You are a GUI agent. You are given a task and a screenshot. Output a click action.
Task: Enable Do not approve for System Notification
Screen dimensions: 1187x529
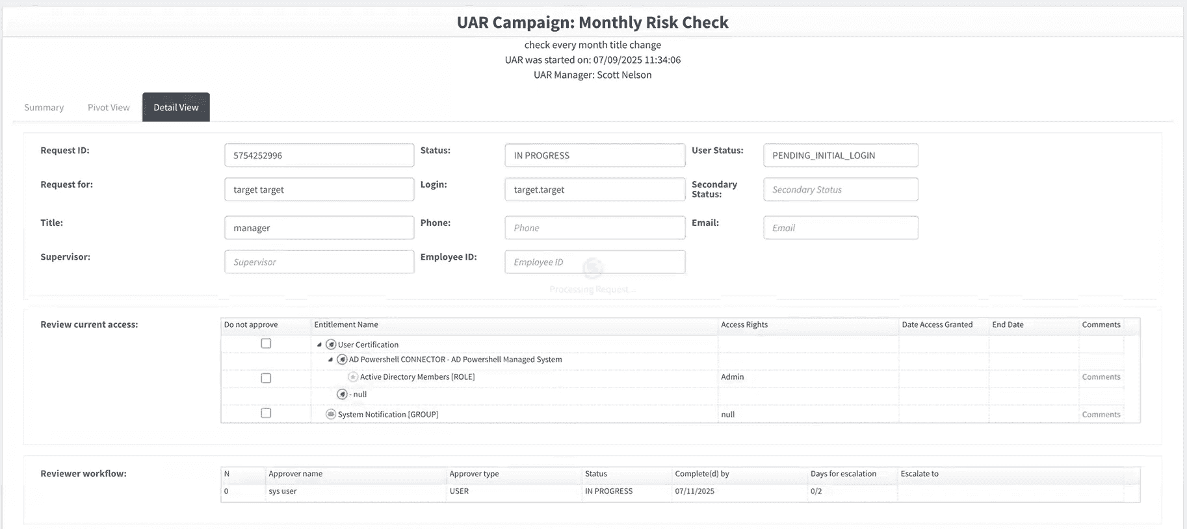pyautogui.click(x=266, y=413)
